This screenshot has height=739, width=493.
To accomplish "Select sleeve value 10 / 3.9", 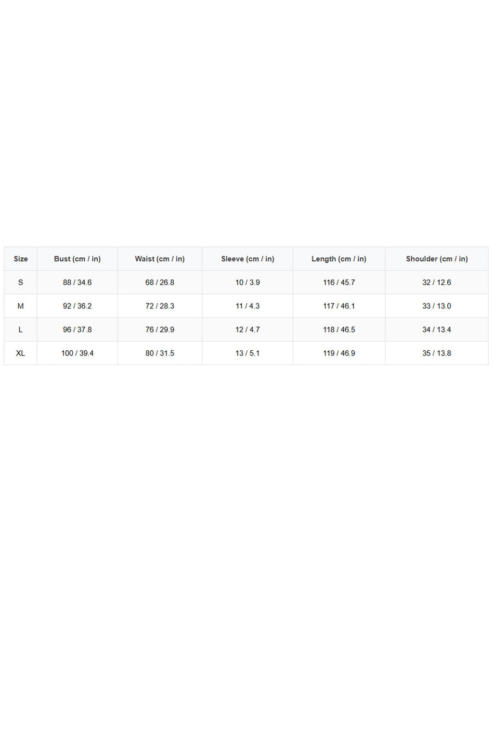I will coord(247,282).
